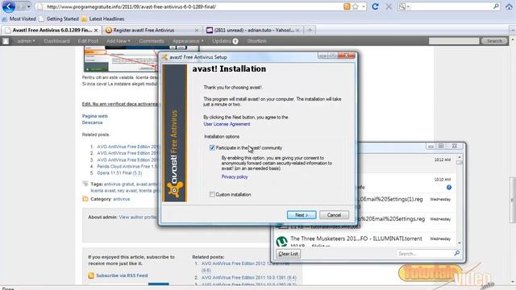The height and width of the screenshot is (290, 516).
Task: Bookmark page with the star icon
Action: [x=355, y=6]
